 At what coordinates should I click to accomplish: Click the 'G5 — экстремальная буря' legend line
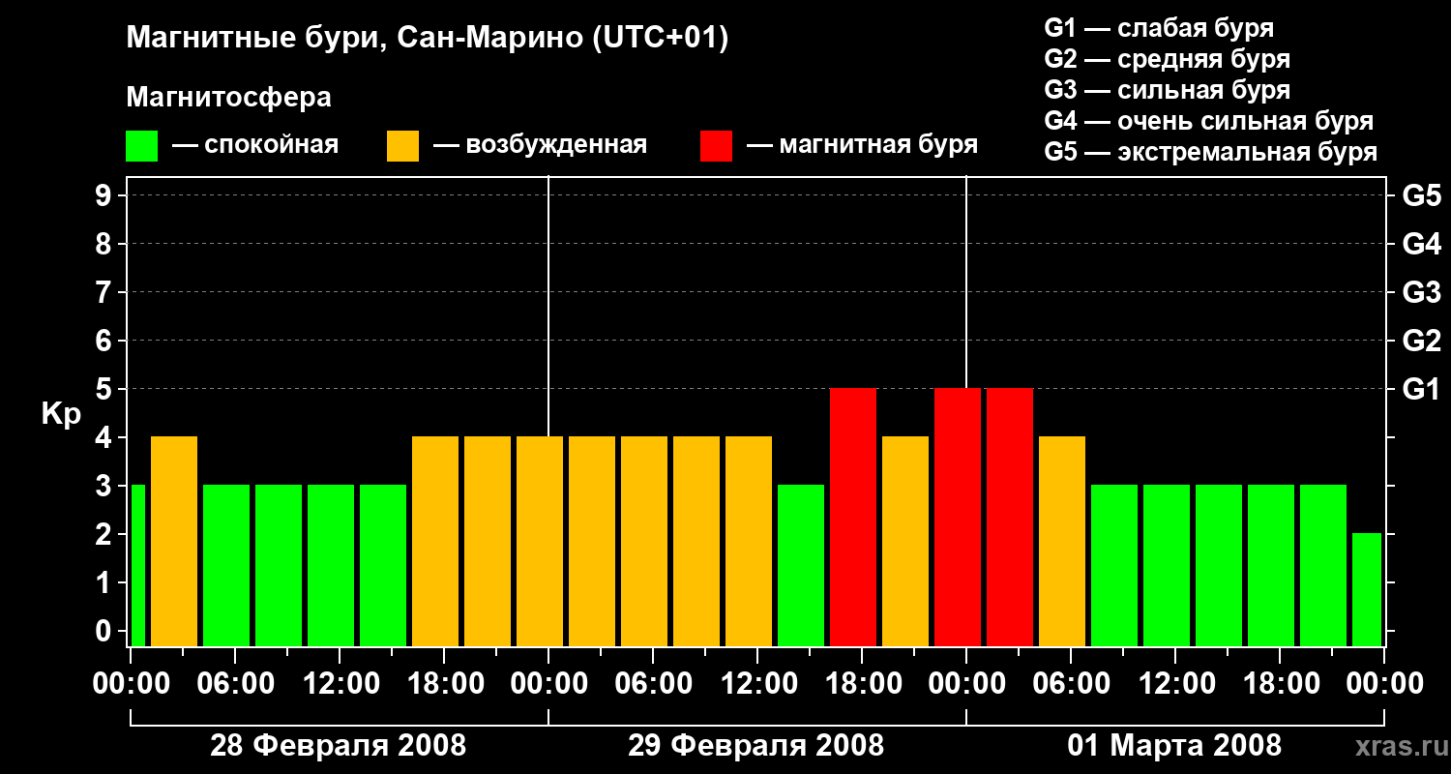pos(1211,153)
